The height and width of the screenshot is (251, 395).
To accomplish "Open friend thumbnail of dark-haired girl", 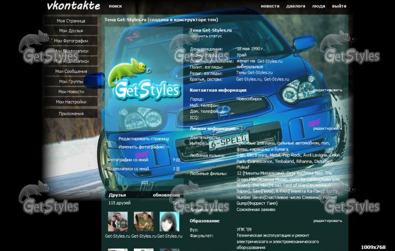I will (169, 221).
